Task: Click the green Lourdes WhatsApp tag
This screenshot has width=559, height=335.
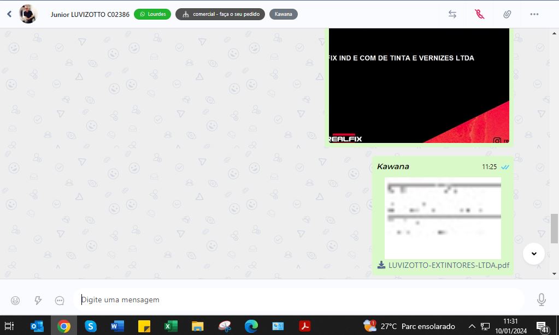Action: point(152,14)
